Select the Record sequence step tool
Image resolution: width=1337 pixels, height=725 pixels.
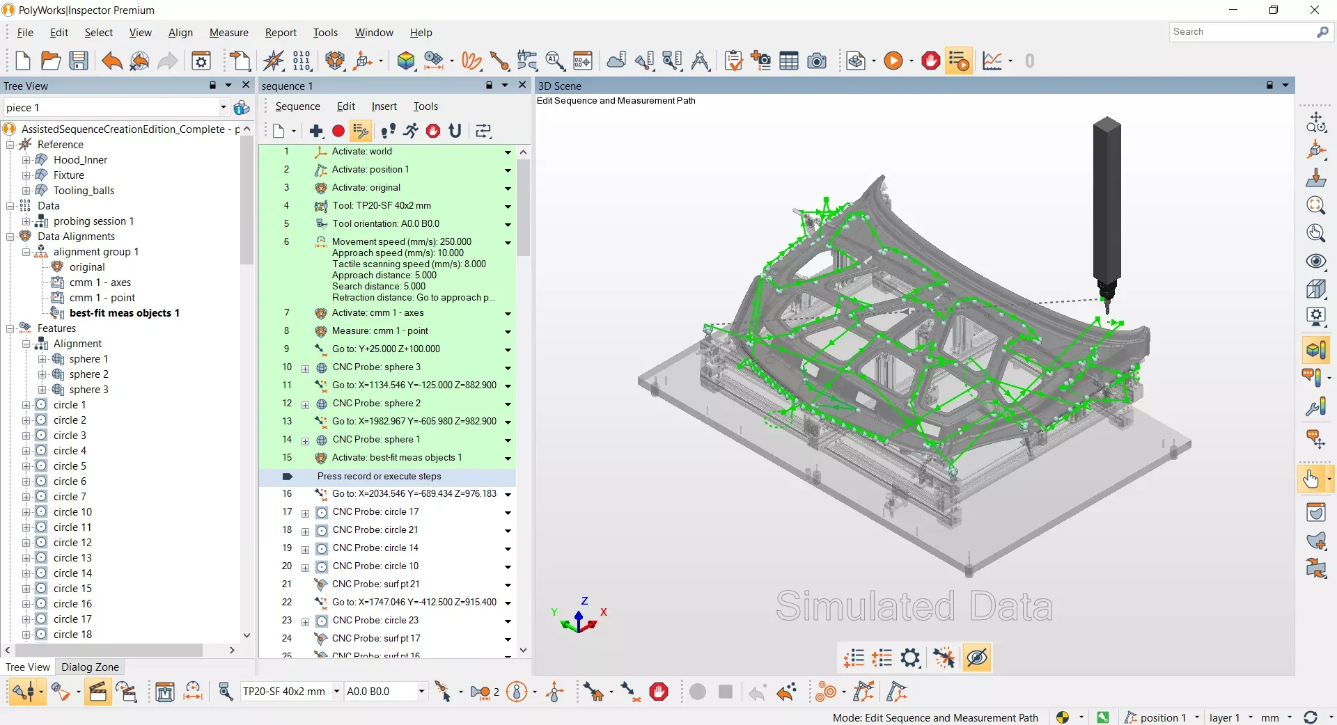pos(338,131)
